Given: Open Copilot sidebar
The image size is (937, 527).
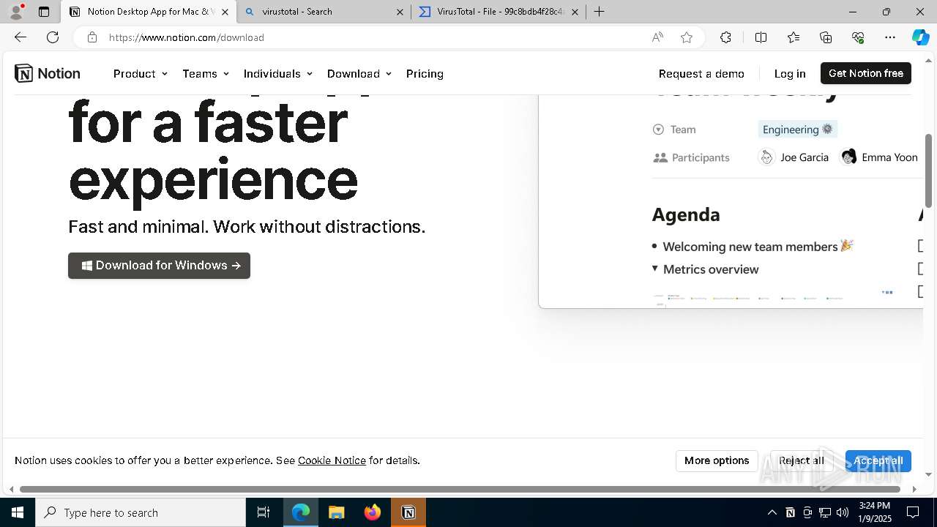Looking at the screenshot, I should coord(920,37).
